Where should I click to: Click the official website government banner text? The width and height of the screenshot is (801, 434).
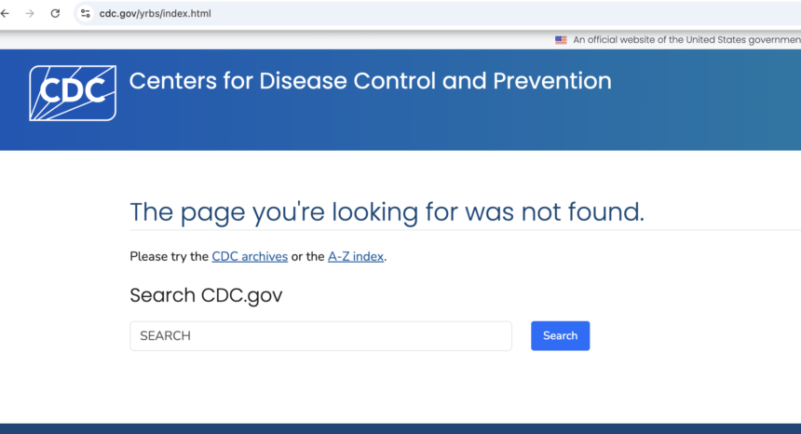click(686, 40)
